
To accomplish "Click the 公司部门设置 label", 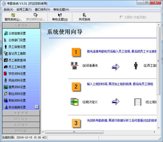I will (17, 40).
